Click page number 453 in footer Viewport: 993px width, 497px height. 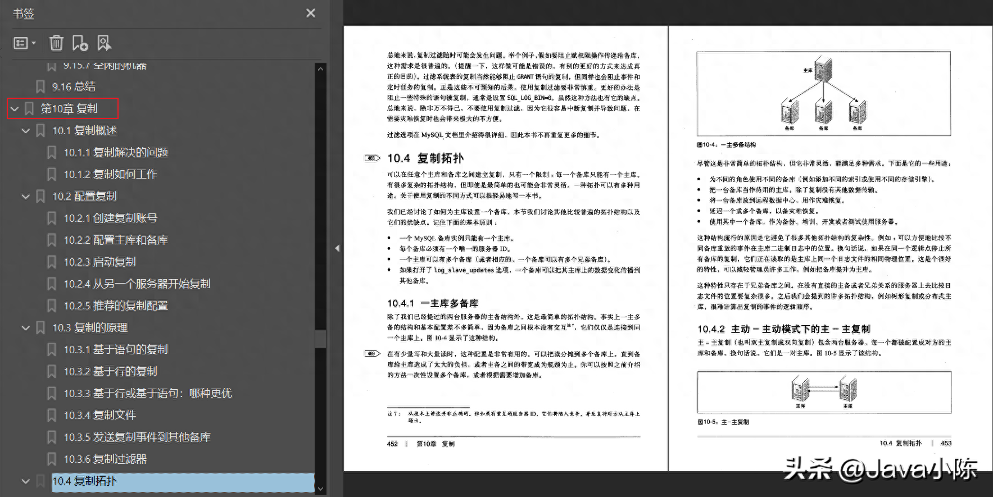point(946,444)
